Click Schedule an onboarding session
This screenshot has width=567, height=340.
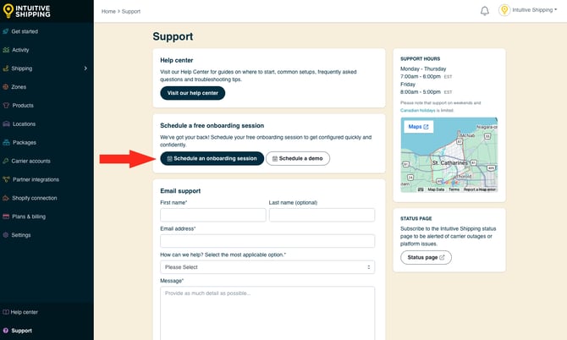coord(212,158)
